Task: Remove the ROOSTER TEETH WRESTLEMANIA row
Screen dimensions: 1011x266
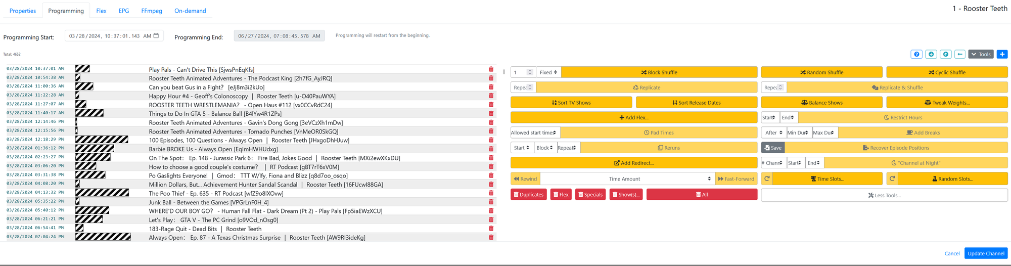Action: point(491,105)
